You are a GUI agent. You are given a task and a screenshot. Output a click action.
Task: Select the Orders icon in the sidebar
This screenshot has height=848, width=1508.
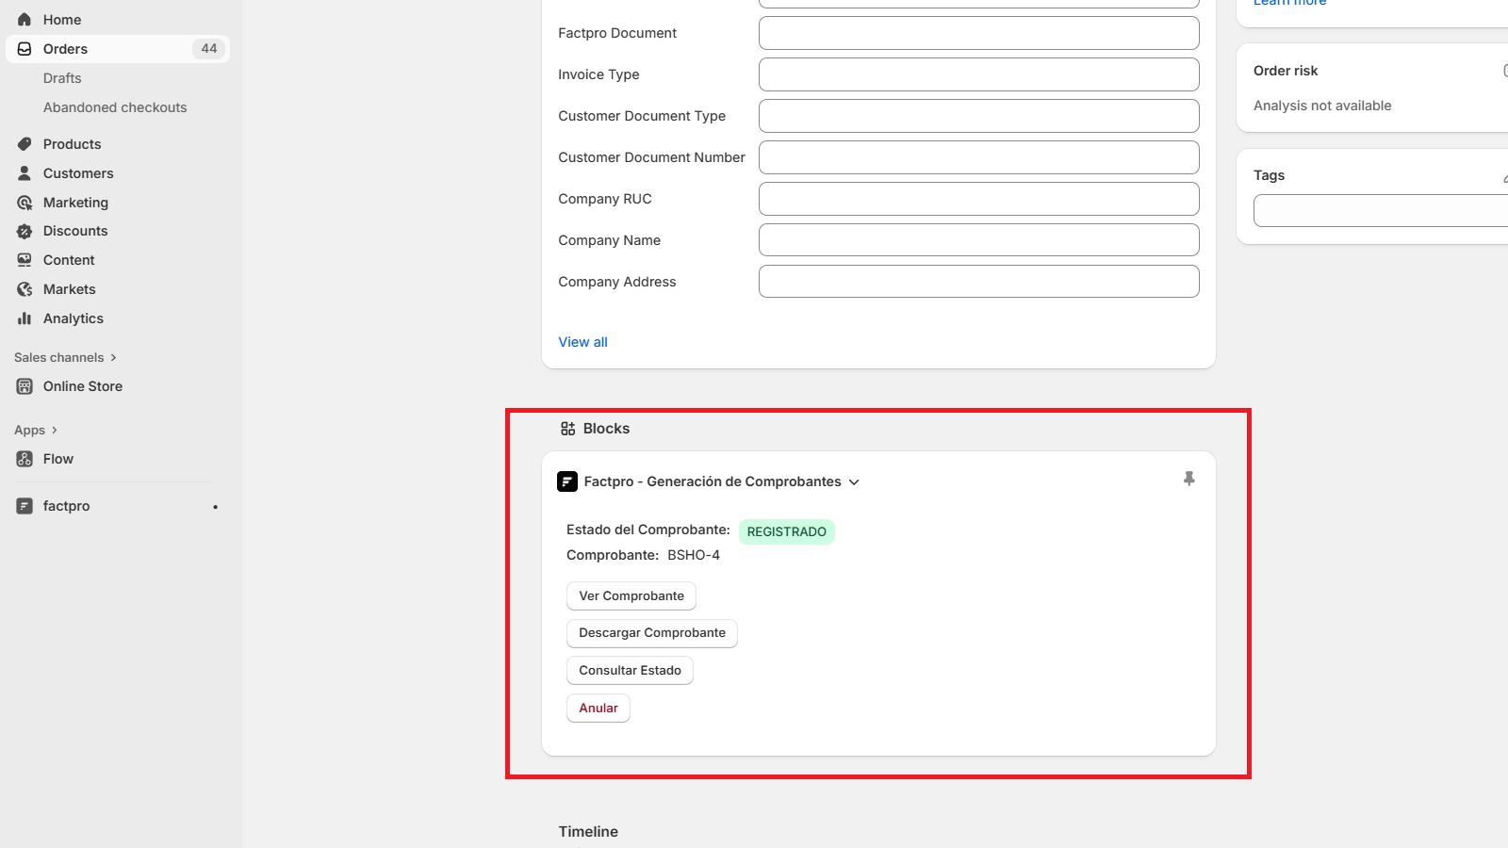coord(25,48)
